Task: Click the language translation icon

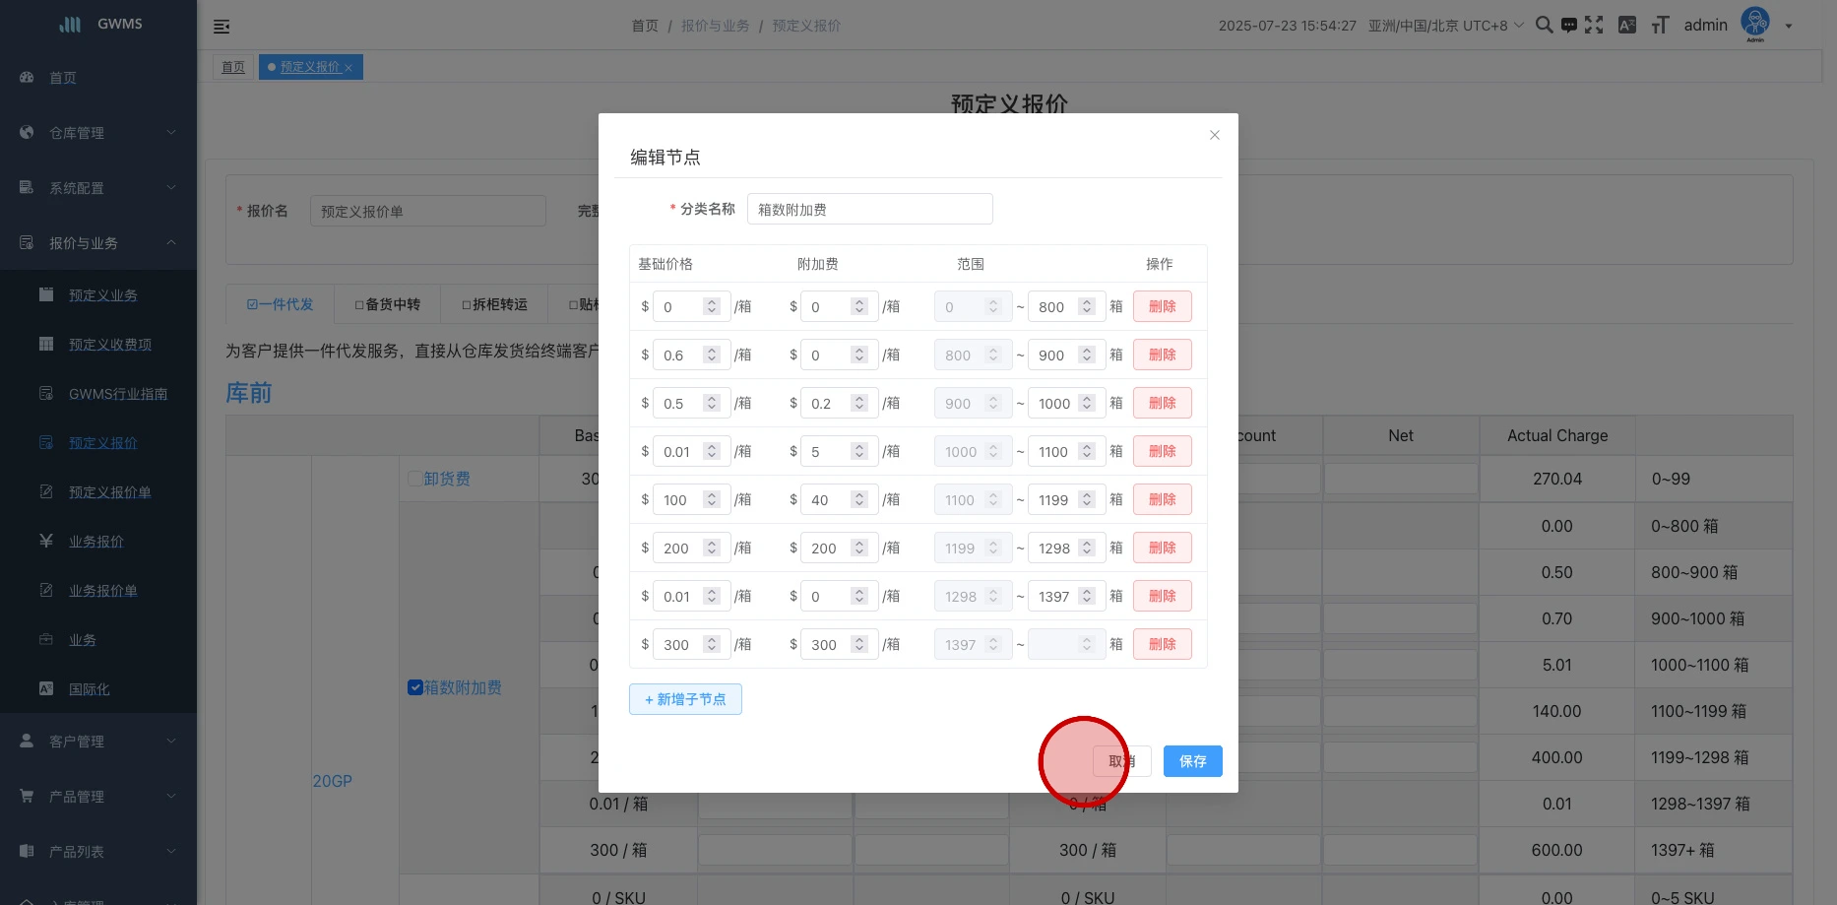Action: coord(1627,26)
